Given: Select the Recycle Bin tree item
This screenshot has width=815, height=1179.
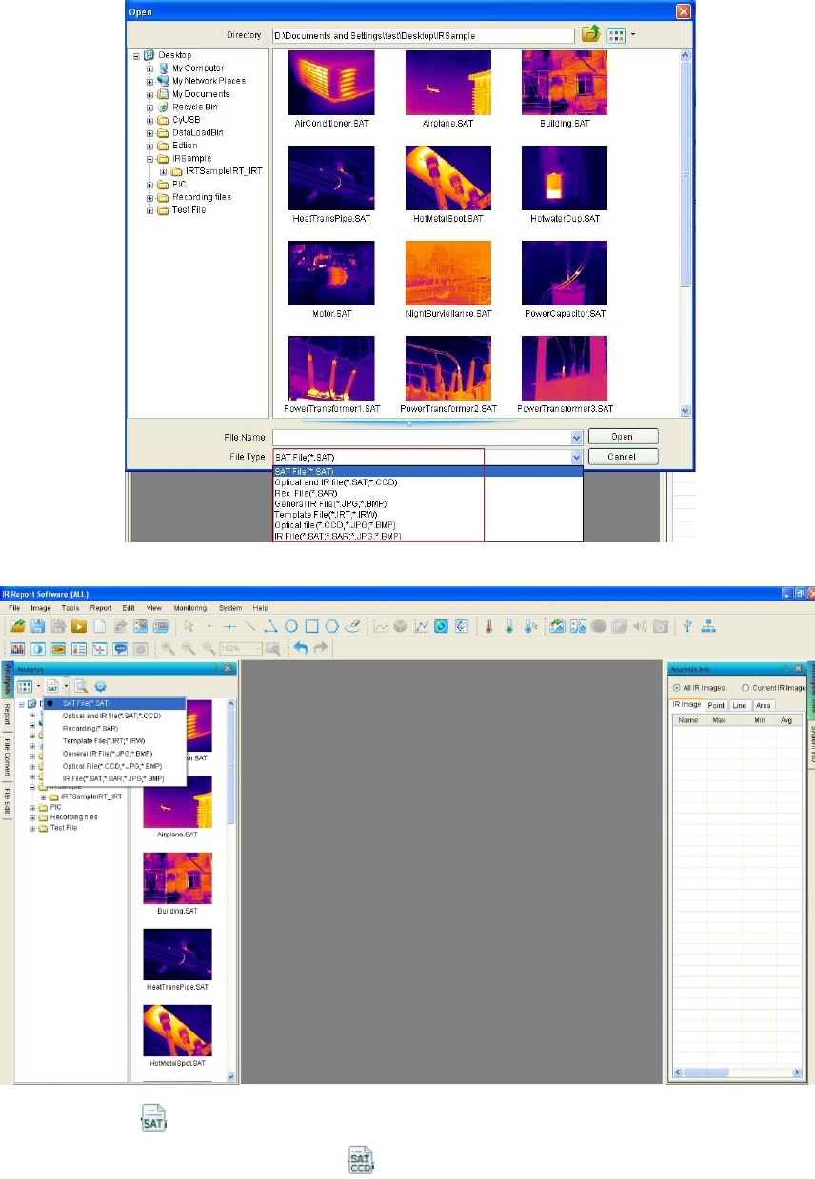Looking at the screenshot, I should pos(195,108).
